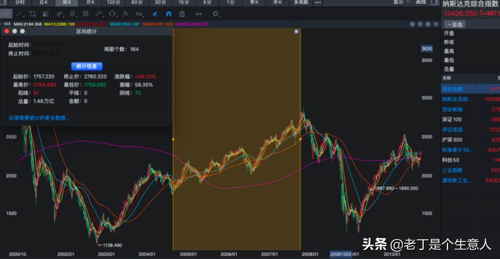Select the trend line drawing tool
The height and width of the screenshot is (259, 500).
click(19, 14)
